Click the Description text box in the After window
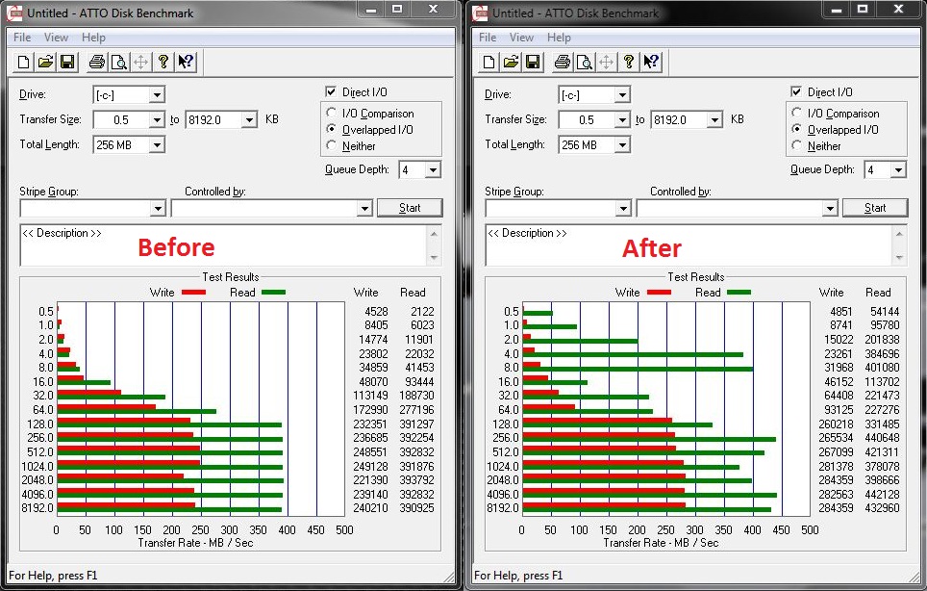Image resolution: width=927 pixels, height=591 pixels. pyautogui.click(x=689, y=245)
